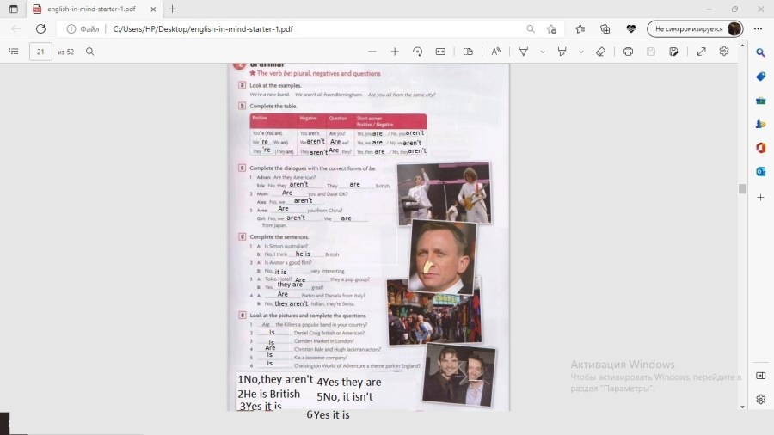Select the Erase tool

pos(600,52)
